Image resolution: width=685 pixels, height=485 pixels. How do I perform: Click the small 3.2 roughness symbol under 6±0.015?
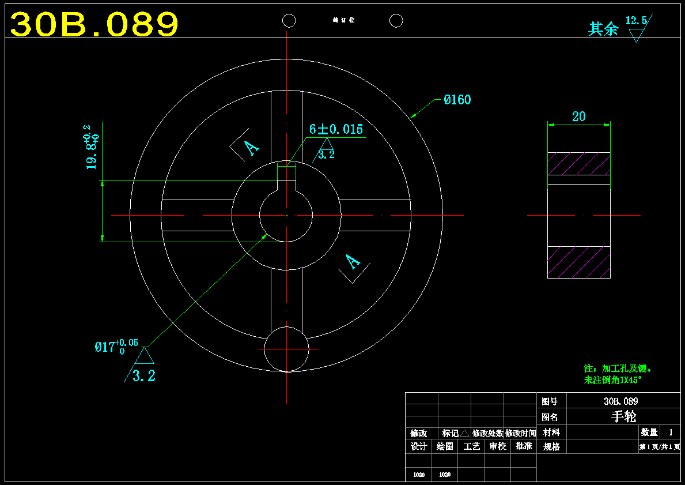pos(324,150)
